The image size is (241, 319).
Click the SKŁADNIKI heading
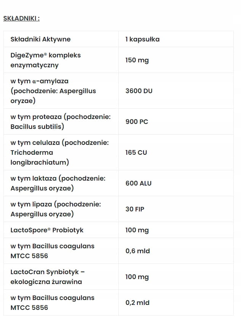[21, 18]
